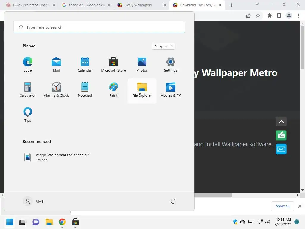Click the green feedback form icon
This screenshot has width=305, height=229.
point(281,135)
